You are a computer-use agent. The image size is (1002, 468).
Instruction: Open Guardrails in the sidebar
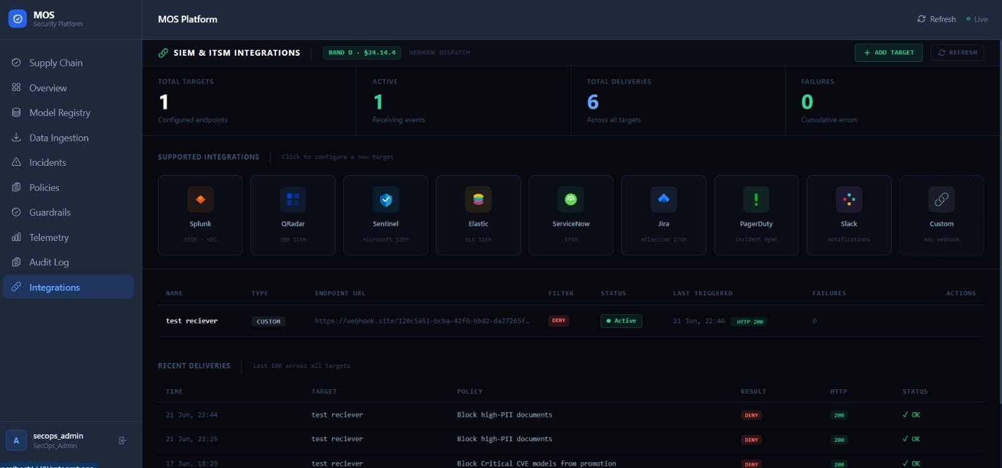coord(68,212)
